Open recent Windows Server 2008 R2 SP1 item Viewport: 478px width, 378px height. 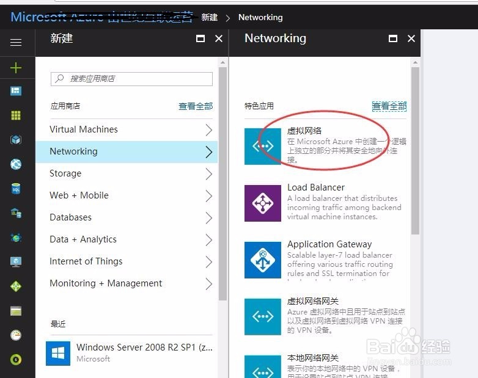tap(129, 354)
